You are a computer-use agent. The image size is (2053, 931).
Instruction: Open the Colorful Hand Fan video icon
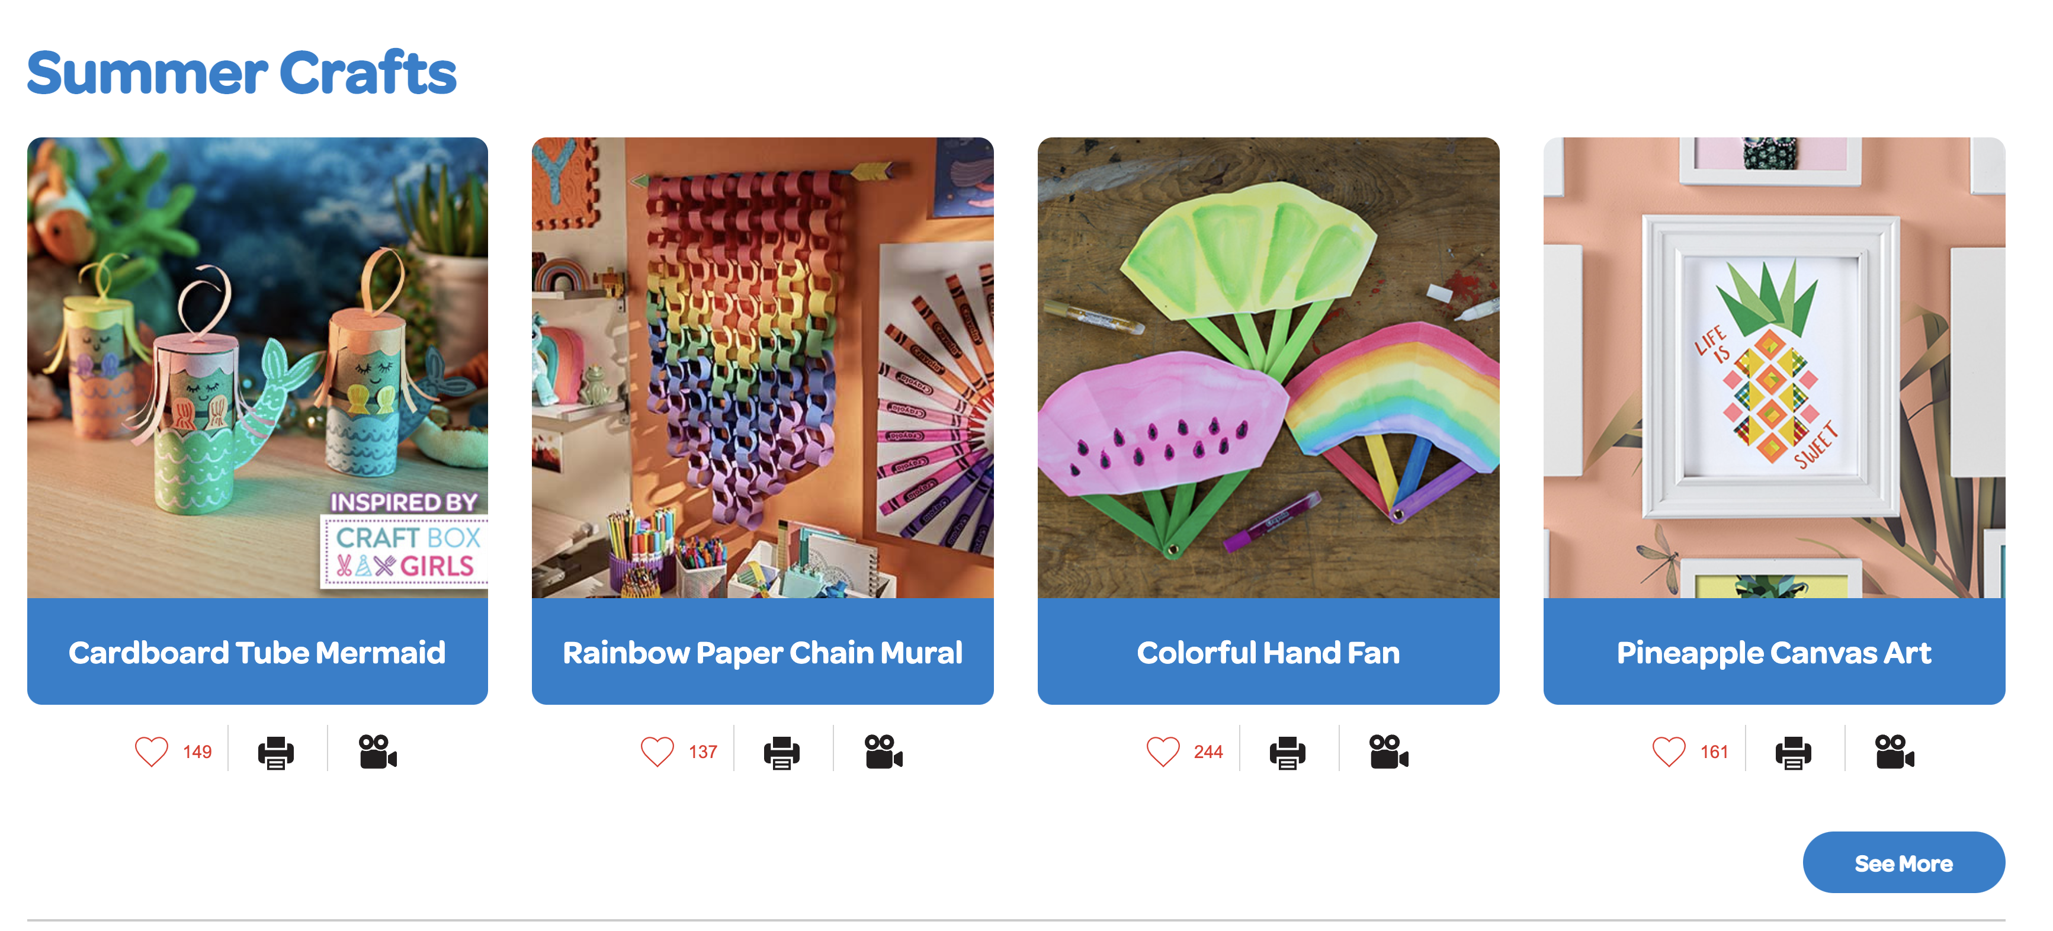coord(1389,752)
